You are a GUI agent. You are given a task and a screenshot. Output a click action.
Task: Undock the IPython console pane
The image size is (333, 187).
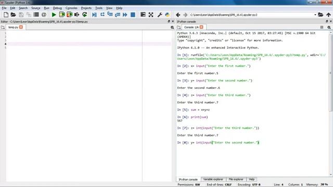click(327, 21)
